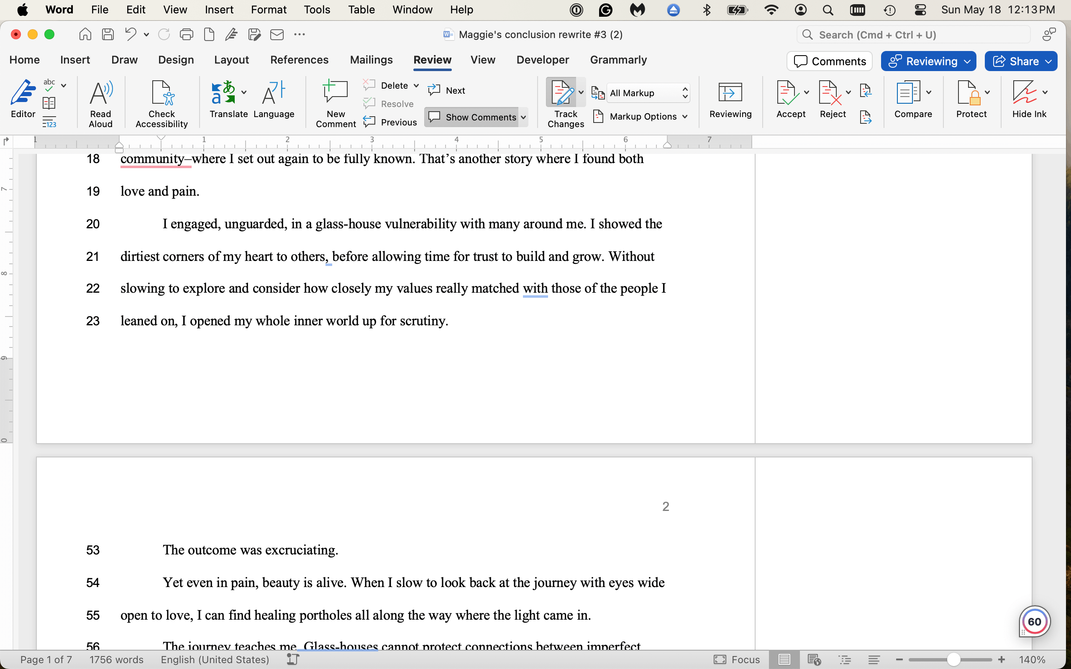Click the document search field

[913, 35]
